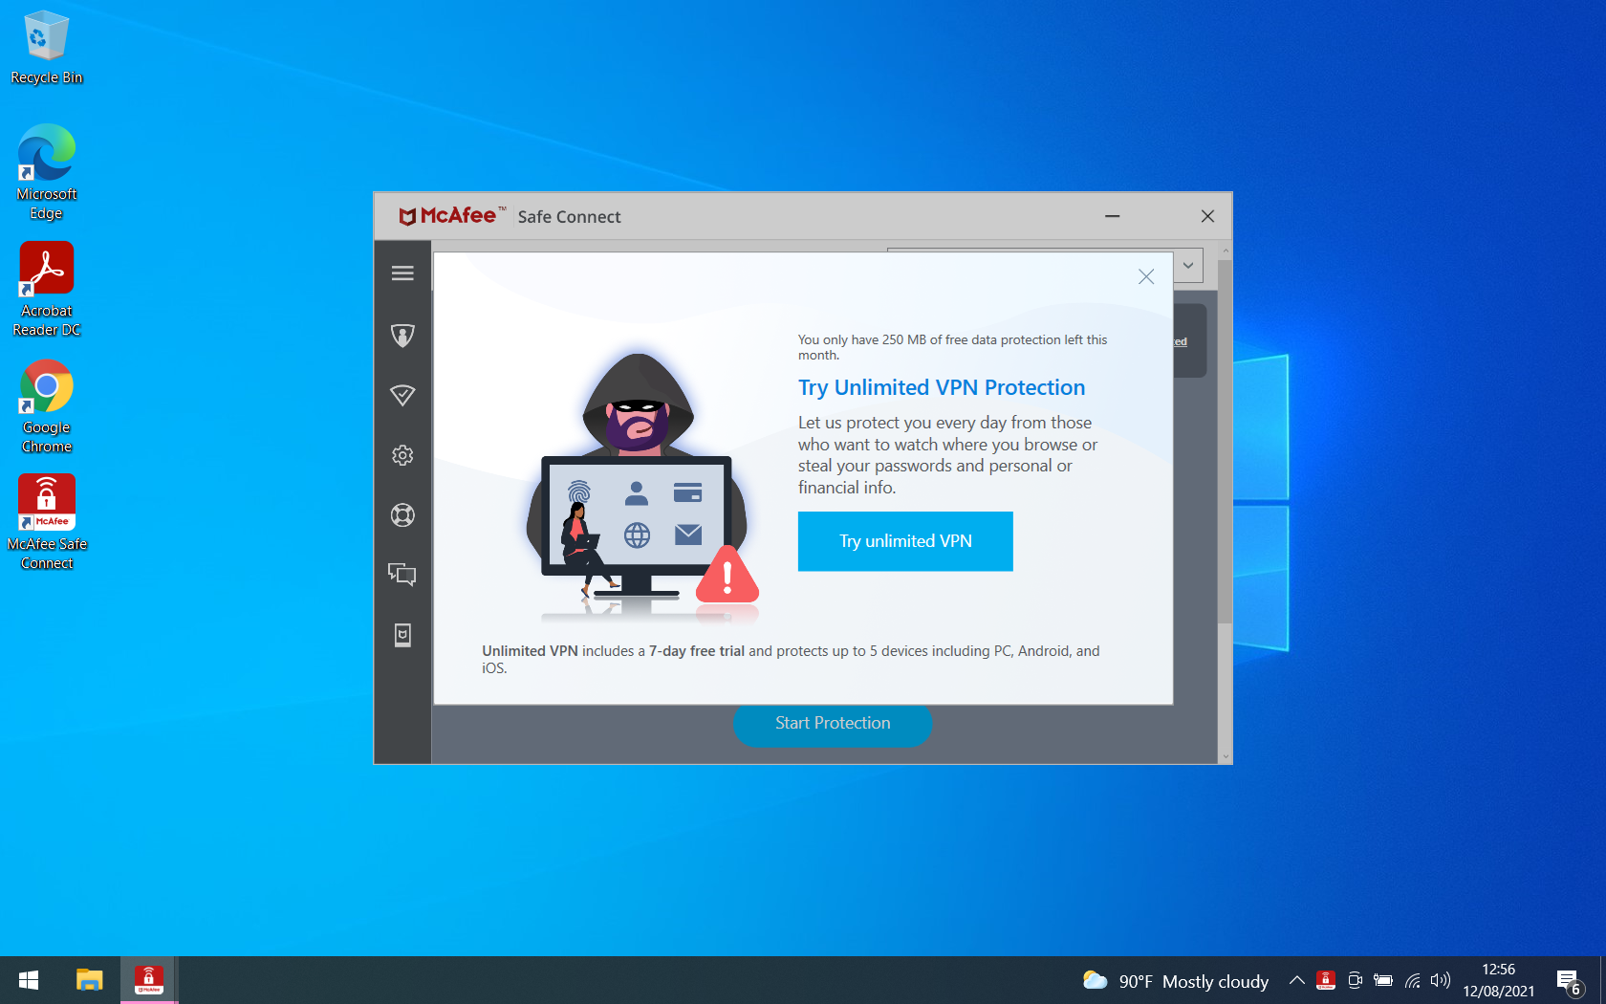
Task: Click the McAfee icon in system tray
Action: pos(1326,980)
